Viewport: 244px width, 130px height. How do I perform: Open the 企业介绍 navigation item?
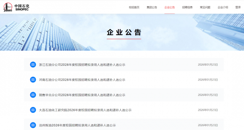[223, 7]
